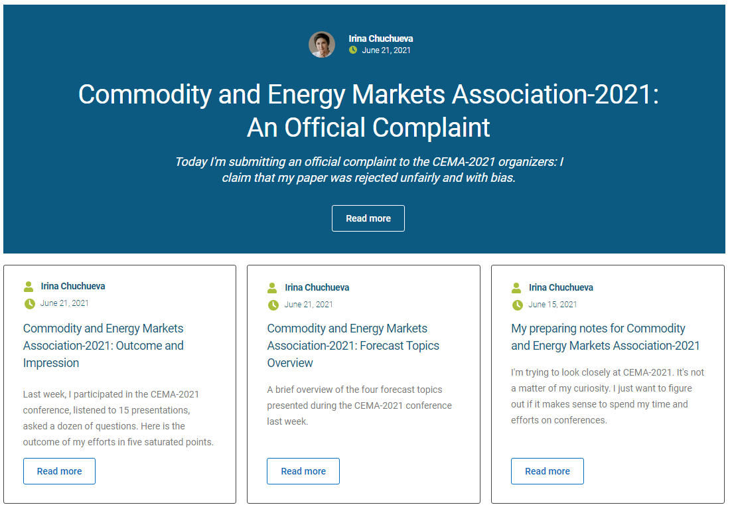This screenshot has height=511, width=732.
Task: Click author name in the Outcome and Impression card
Action: coord(73,286)
